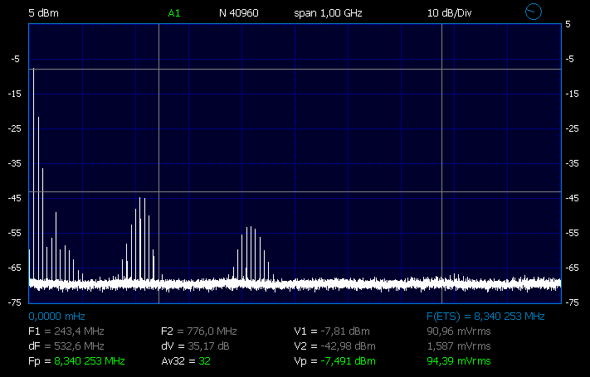Viewport: 590px width, 377px height.
Task: Click the 0,0000 mHz start frequency label
Action: coord(56,317)
